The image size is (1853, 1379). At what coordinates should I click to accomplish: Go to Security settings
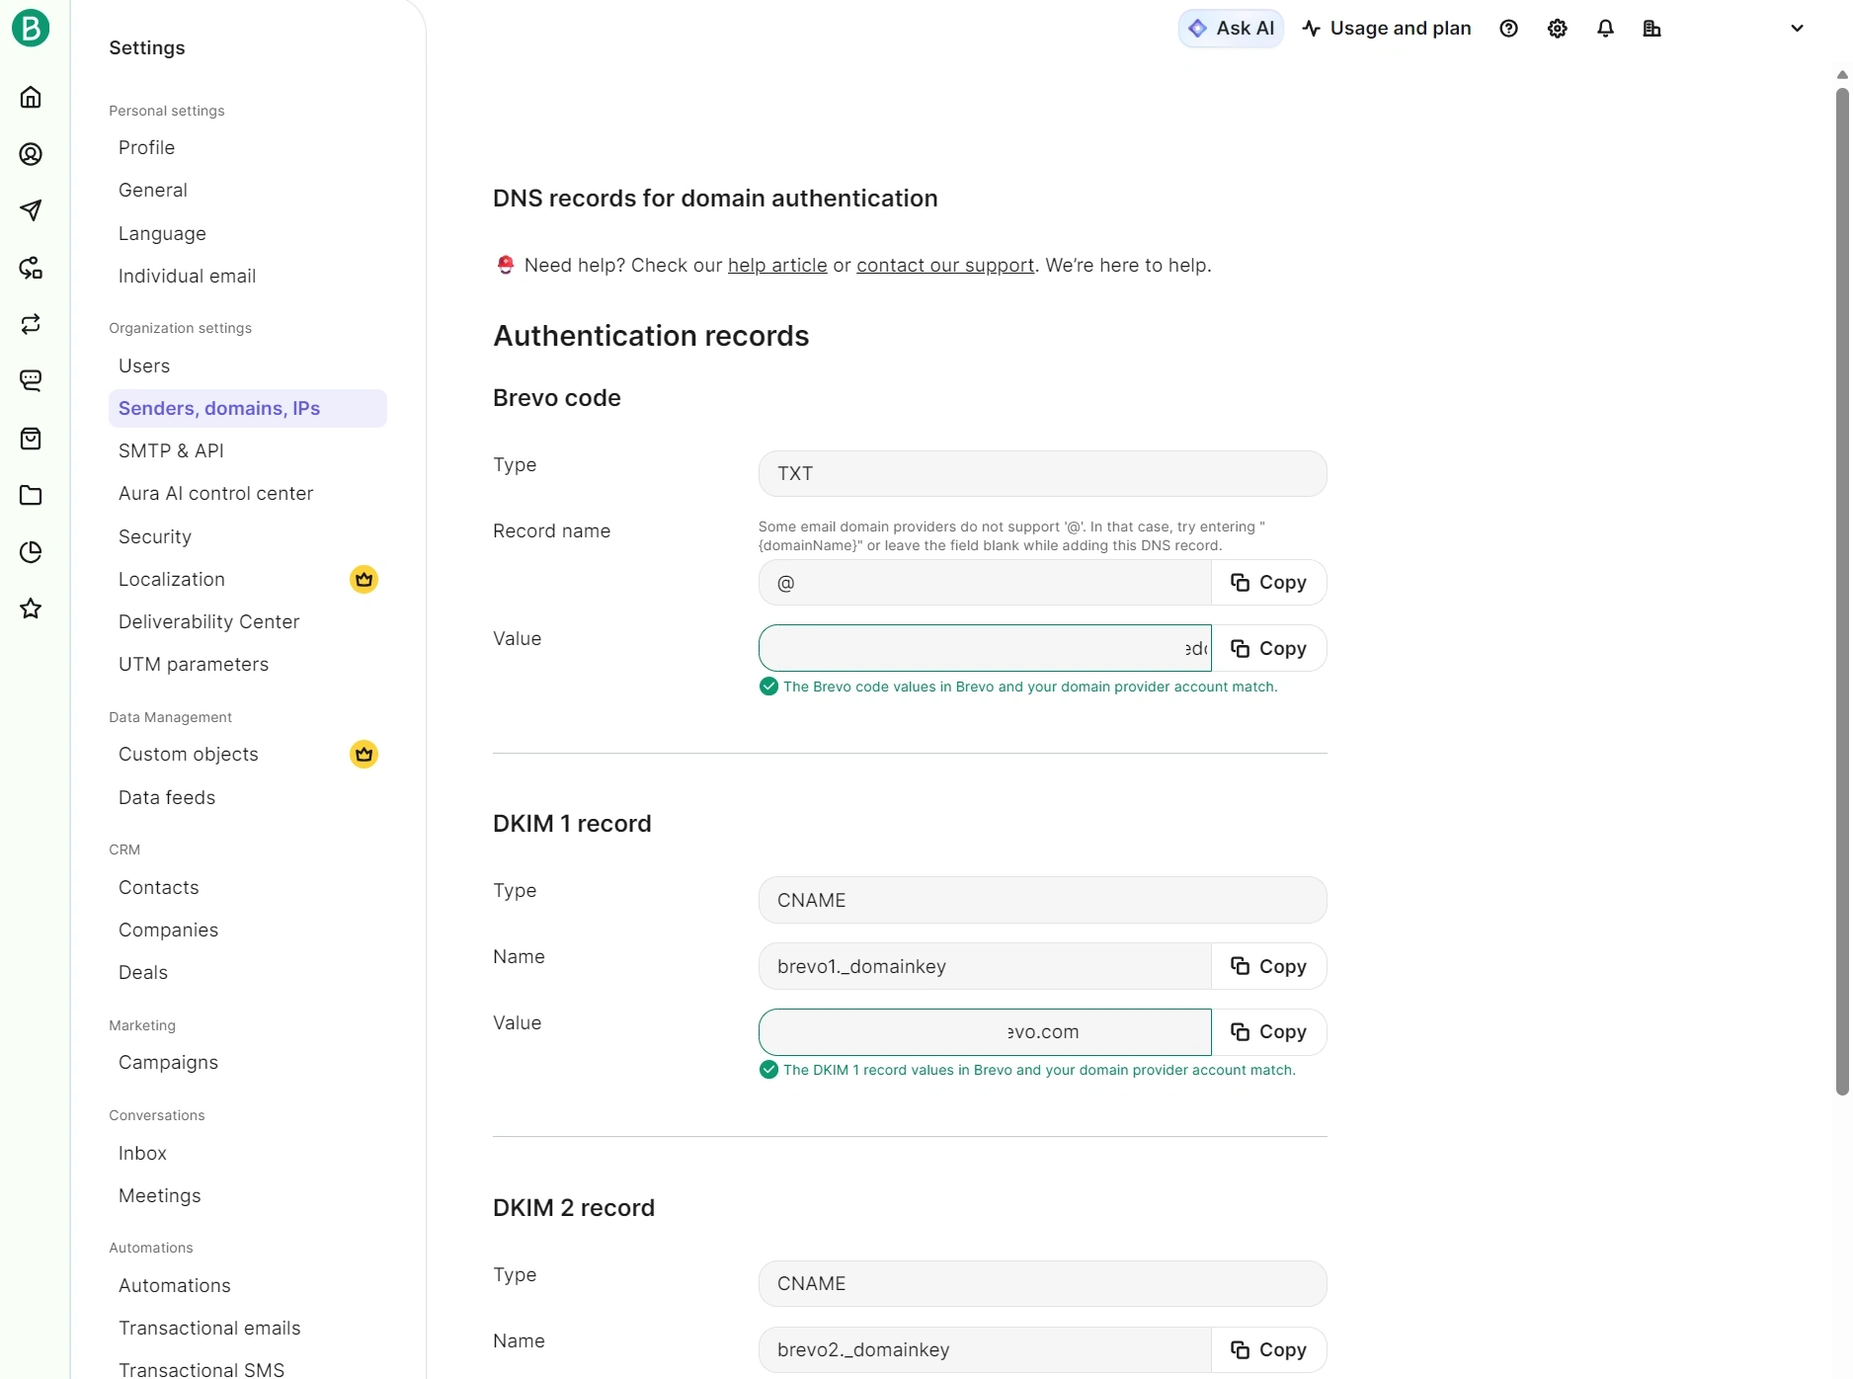click(155, 536)
